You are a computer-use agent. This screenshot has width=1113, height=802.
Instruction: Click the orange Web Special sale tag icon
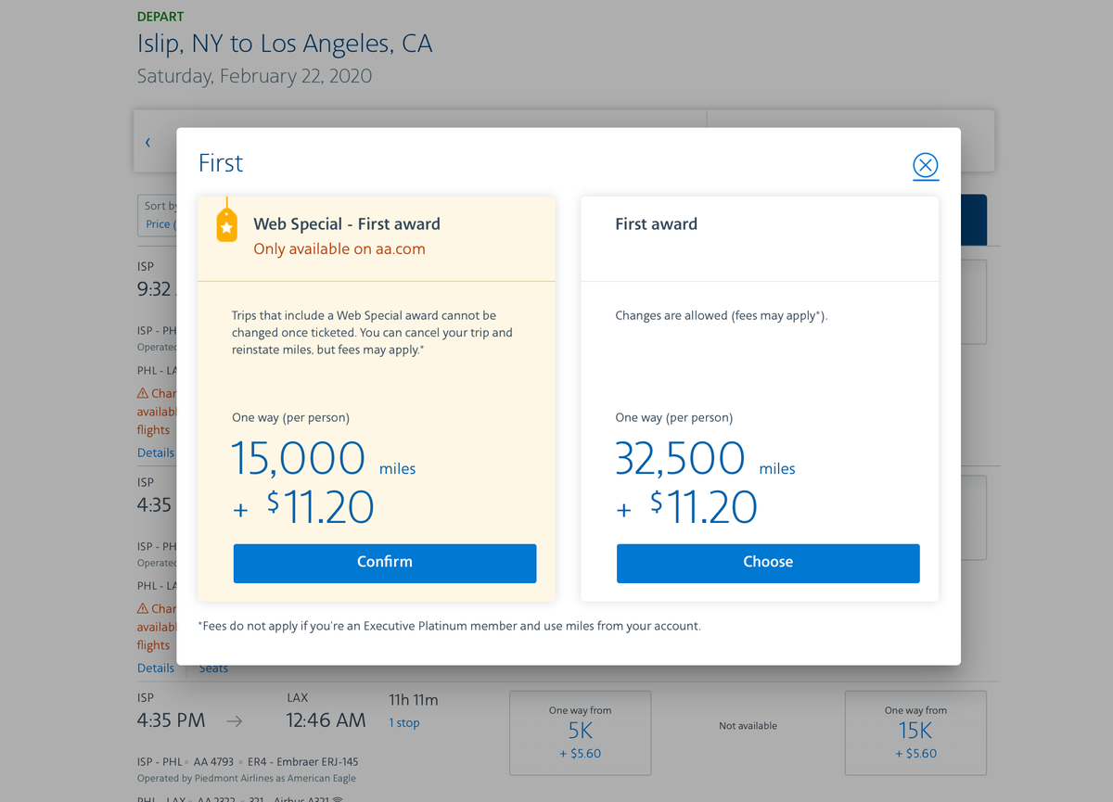tap(227, 223)
